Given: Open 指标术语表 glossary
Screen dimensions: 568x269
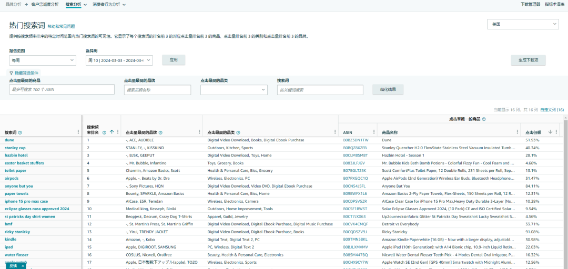Looking at the screenshot, I should (x=554, y=4).
